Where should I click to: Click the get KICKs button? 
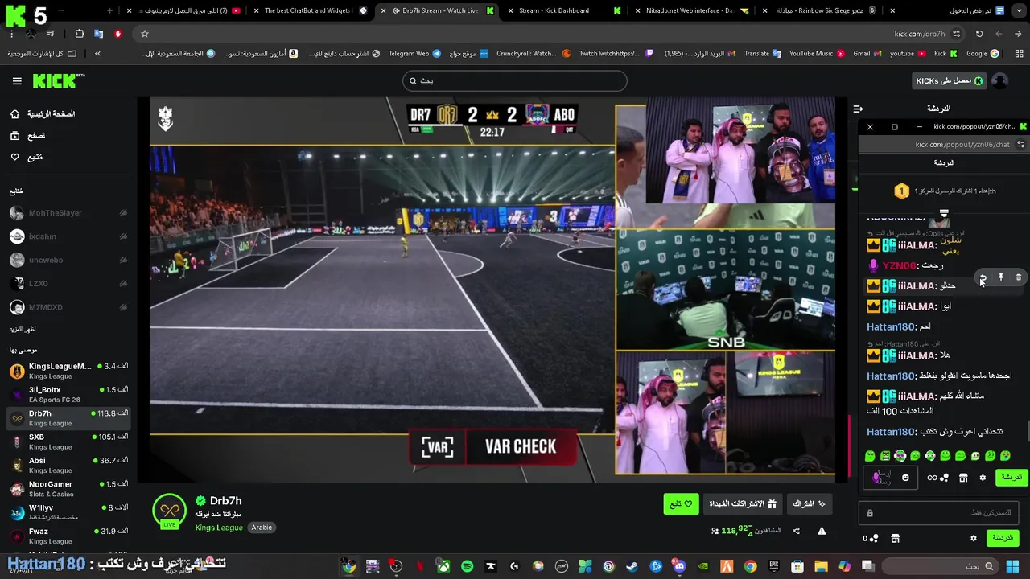tap(949, 81)
